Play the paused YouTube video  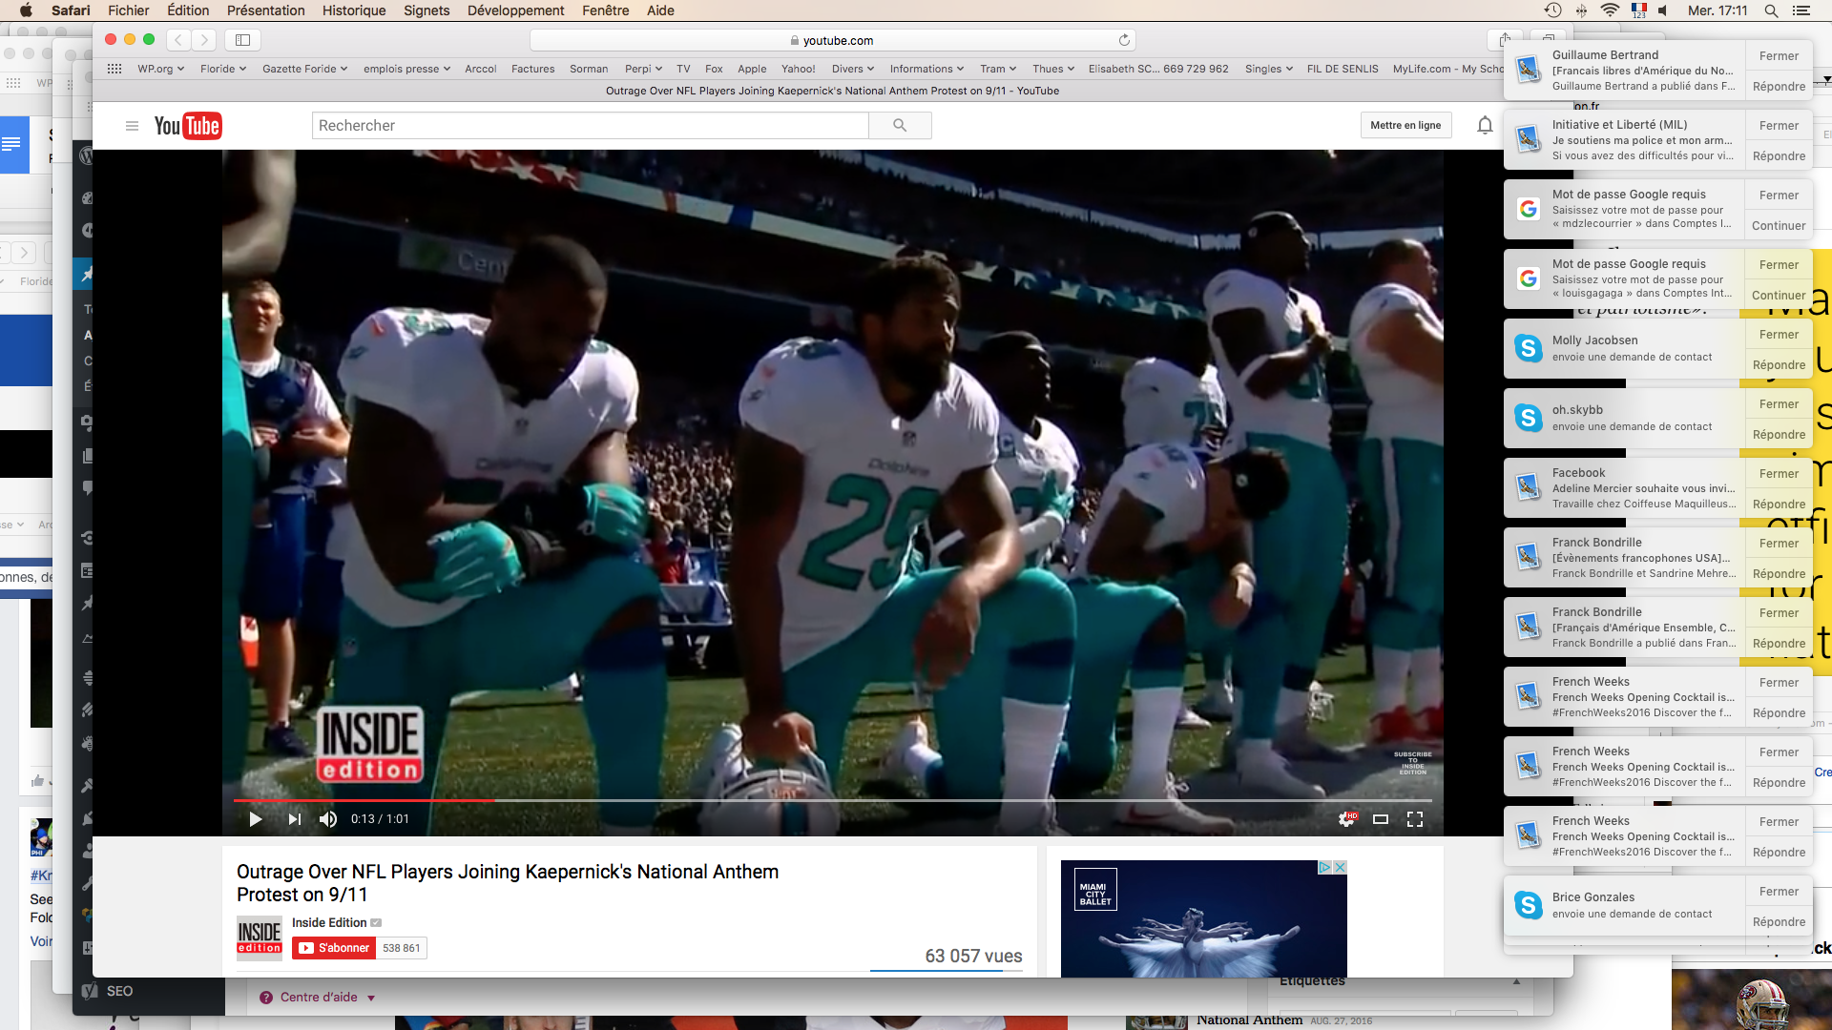255,819
